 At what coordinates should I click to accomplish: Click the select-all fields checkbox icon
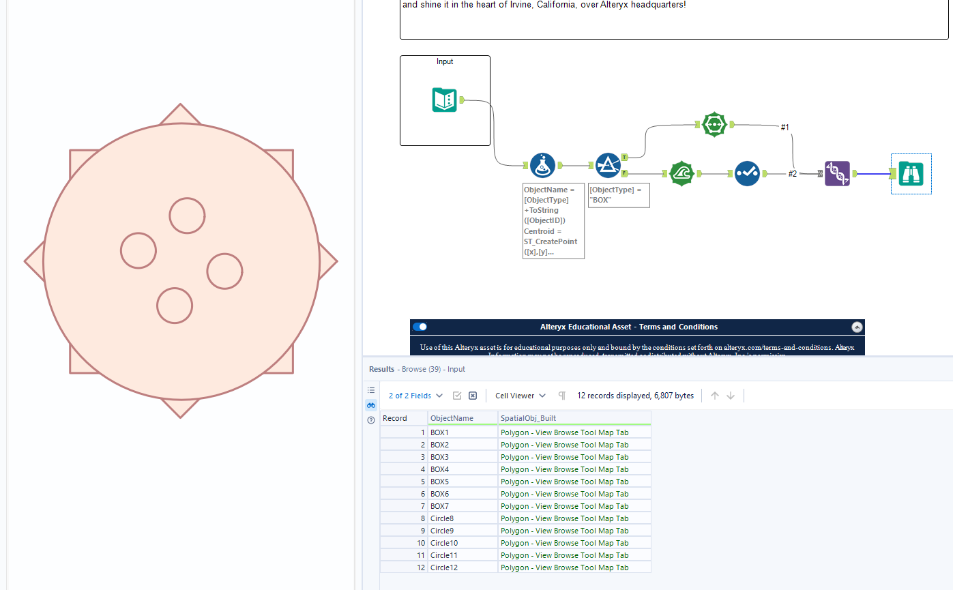point(457,396)
